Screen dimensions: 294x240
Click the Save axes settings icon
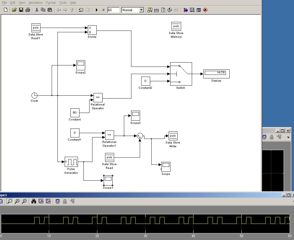click(41, 201)
